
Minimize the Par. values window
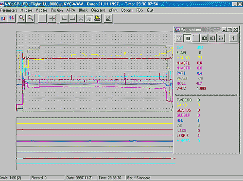[x=224, y=30]
